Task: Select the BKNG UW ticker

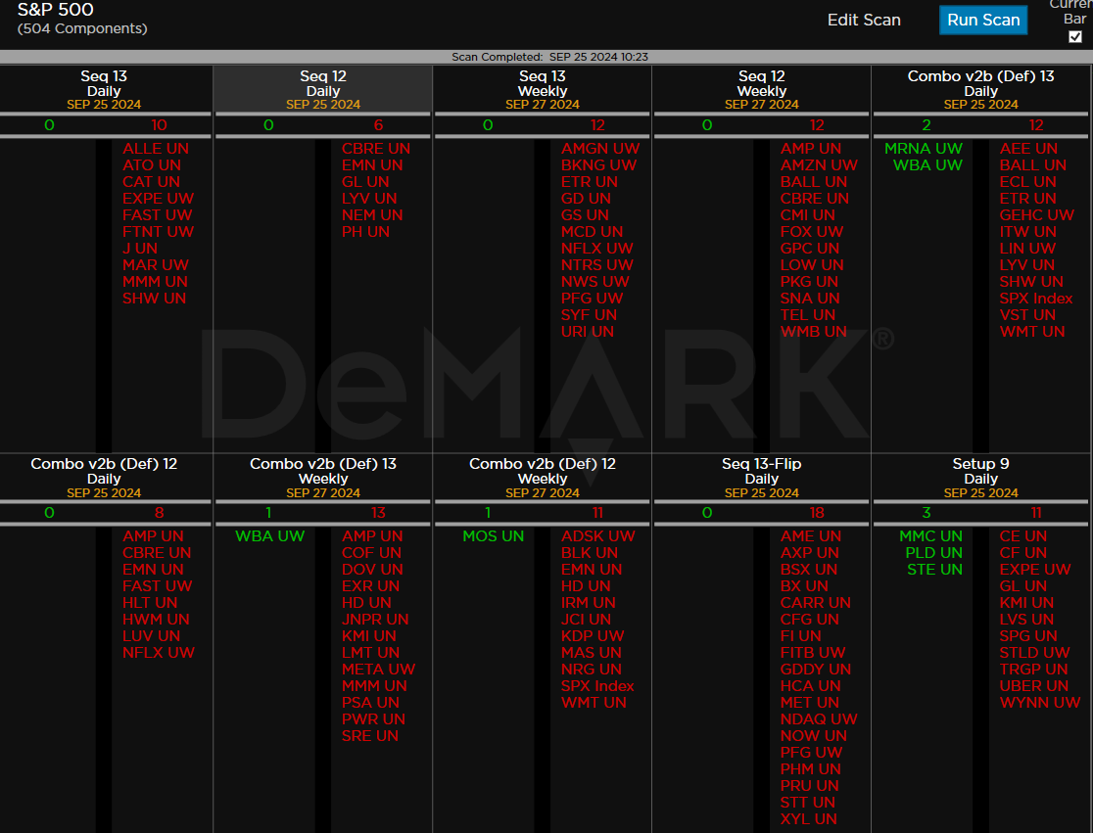Action: coord(598,165)
